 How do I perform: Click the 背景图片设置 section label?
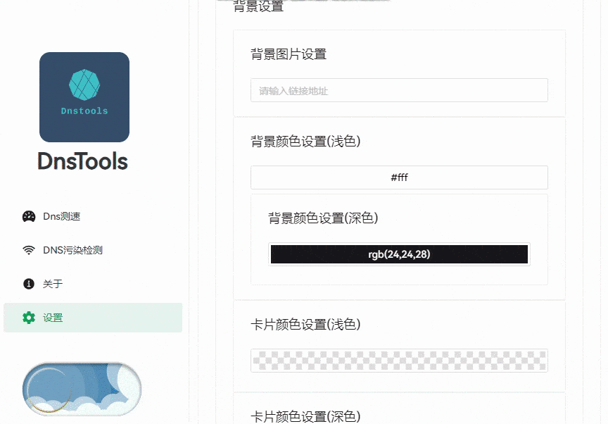[x=288, y=54]
